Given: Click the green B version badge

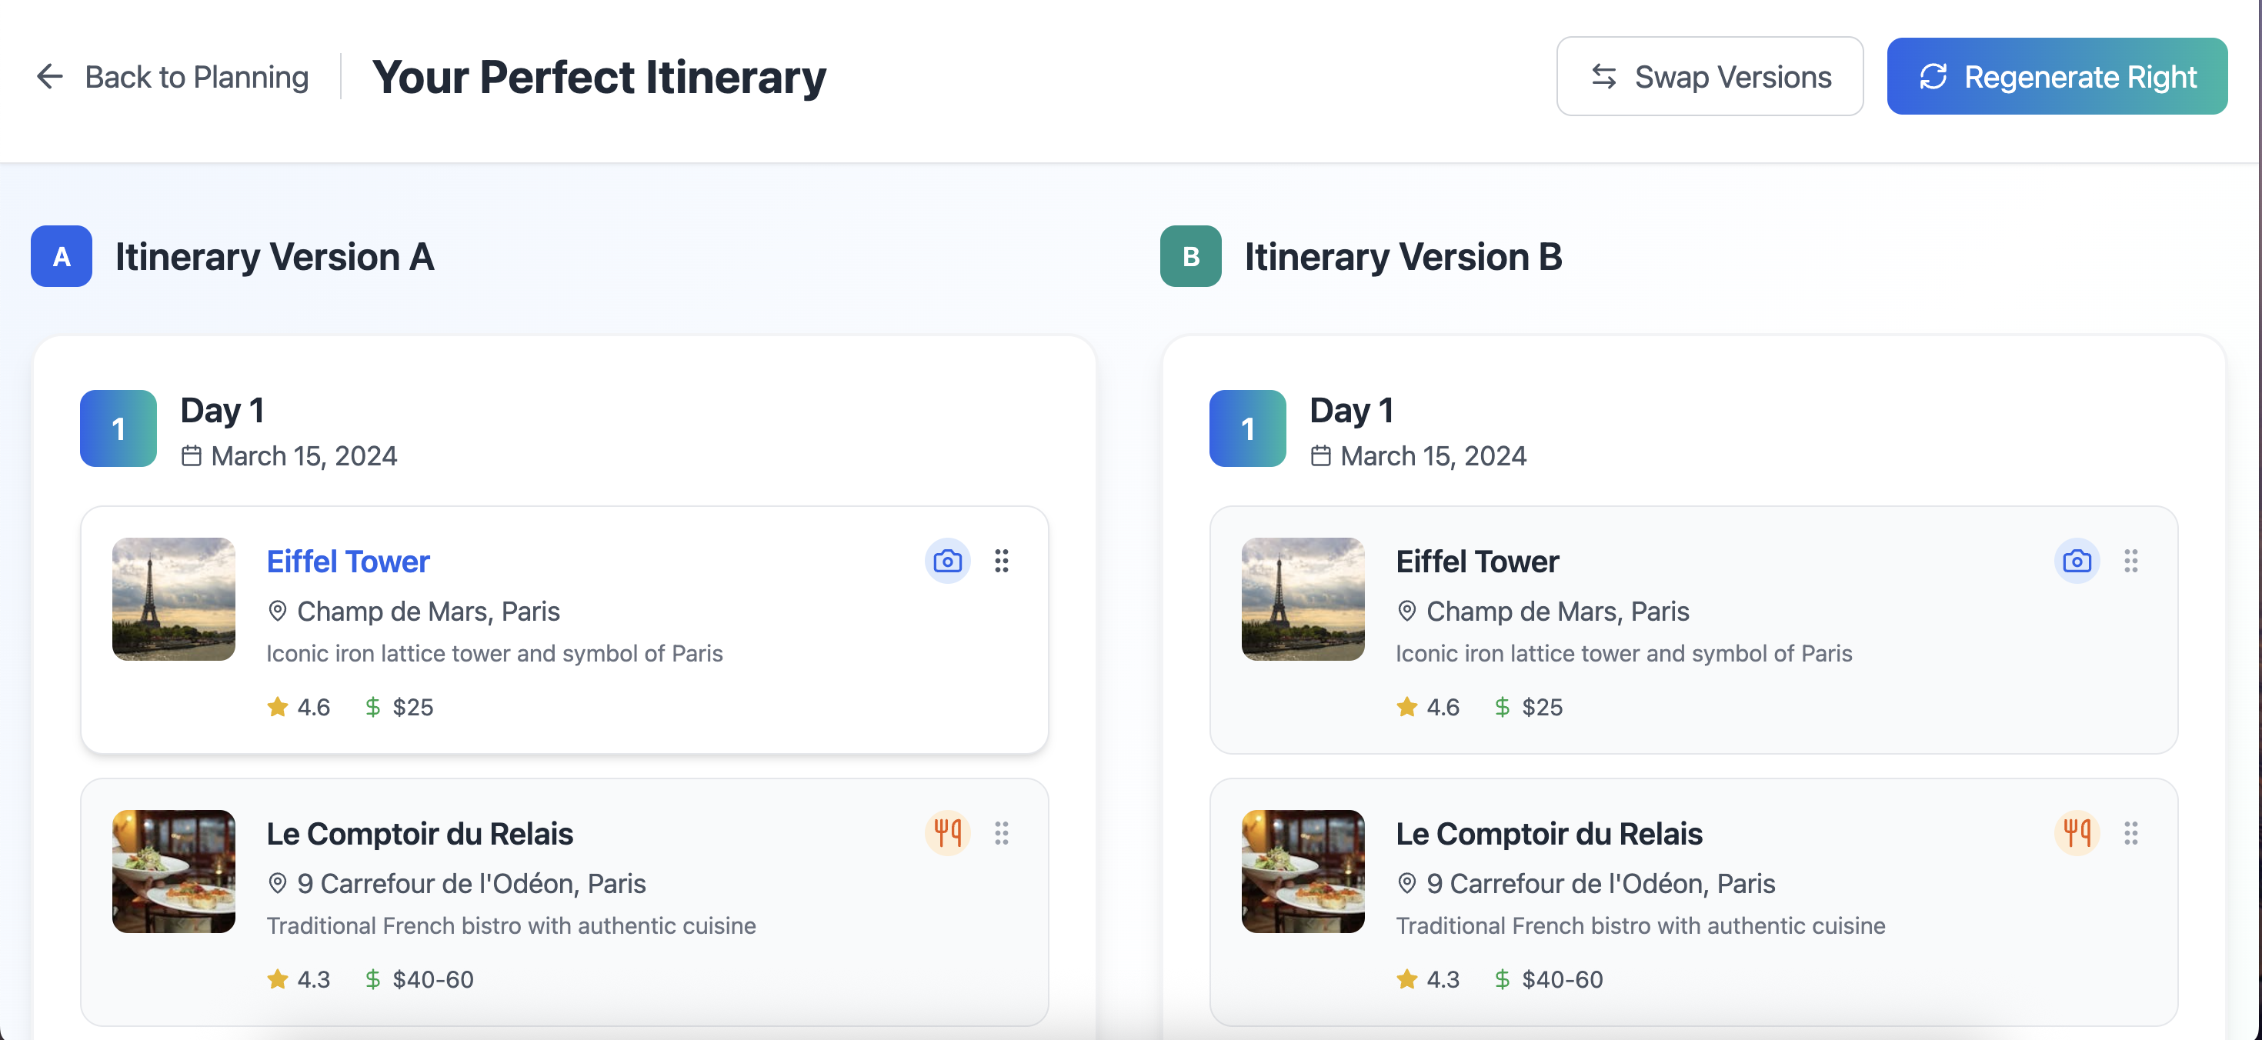Looking at the screenshot, I should pos(1189,256).
